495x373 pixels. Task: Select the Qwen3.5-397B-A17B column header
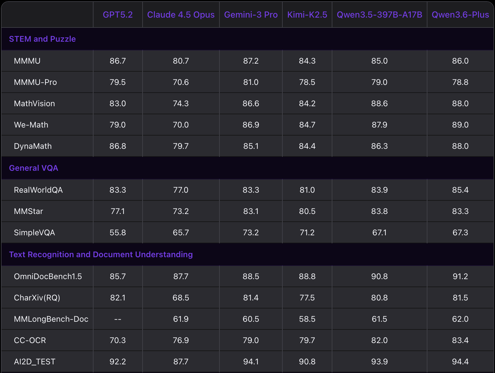380,15
